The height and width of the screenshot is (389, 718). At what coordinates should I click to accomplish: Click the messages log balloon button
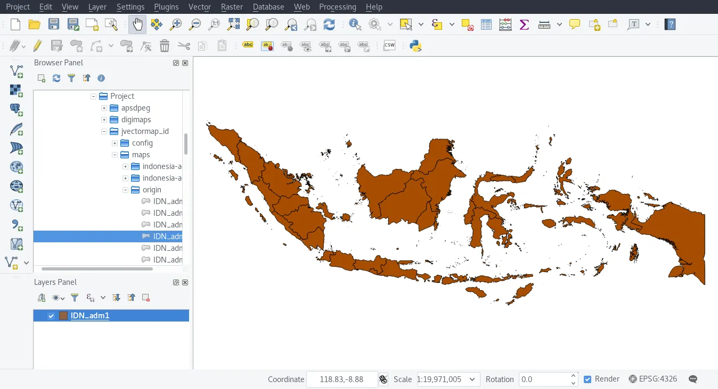pos(692,379)
